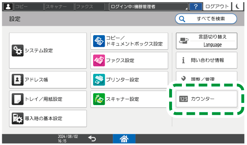The image size is (247, 145).
Task: Tap the 123 counter icon
Action: (x=183, y=99)
